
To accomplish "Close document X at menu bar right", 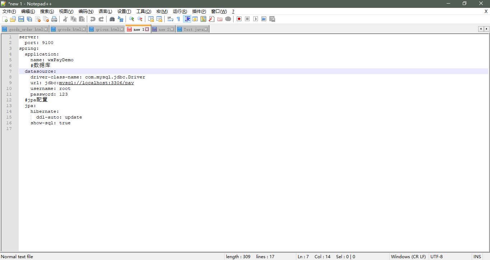I will click(486, 11).
